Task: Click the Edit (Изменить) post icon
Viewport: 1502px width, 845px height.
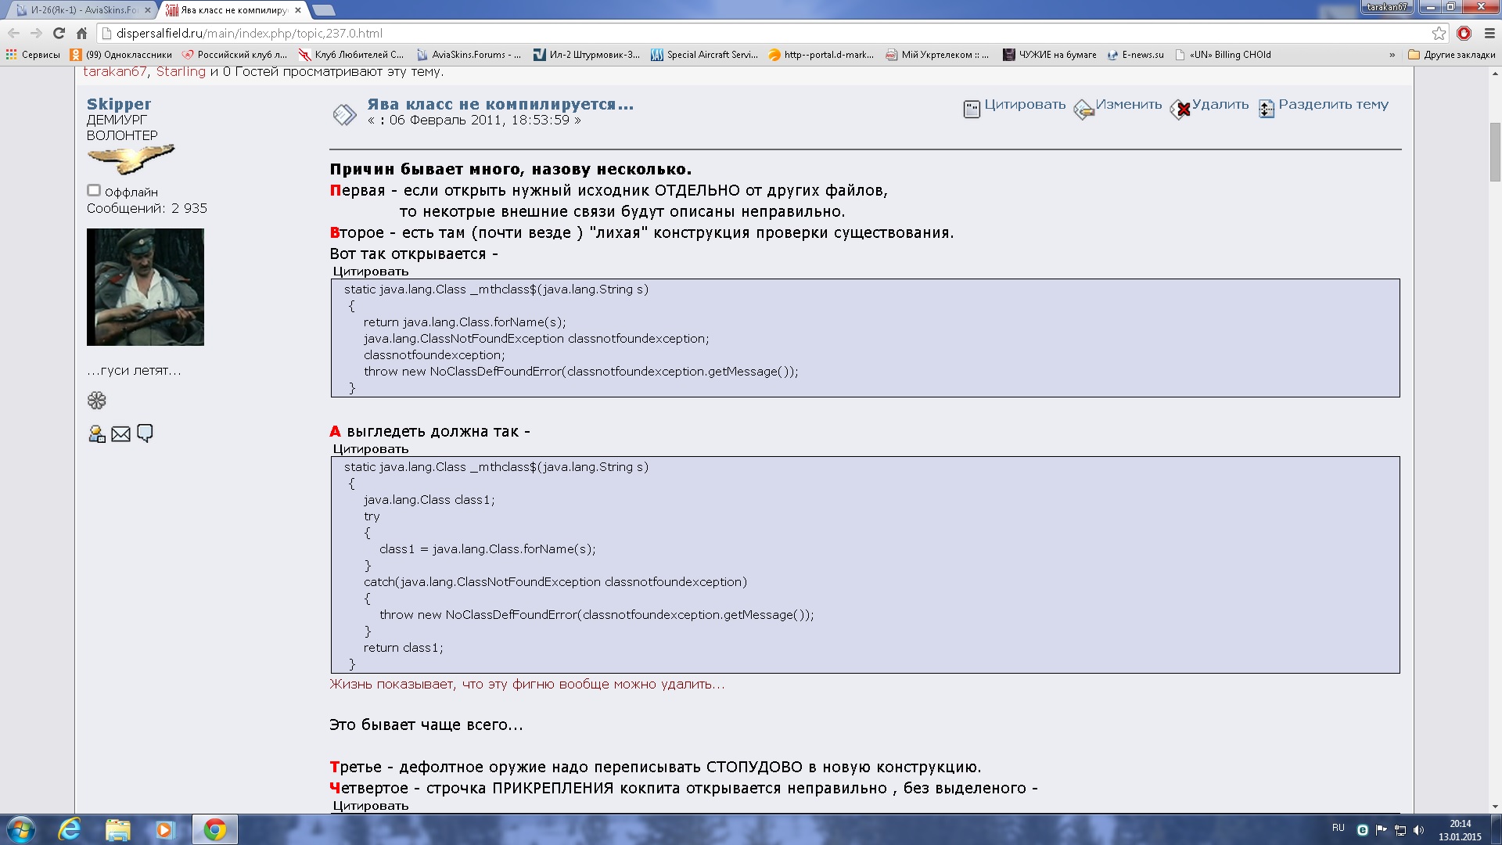Action: click(x=1083, y=110)
